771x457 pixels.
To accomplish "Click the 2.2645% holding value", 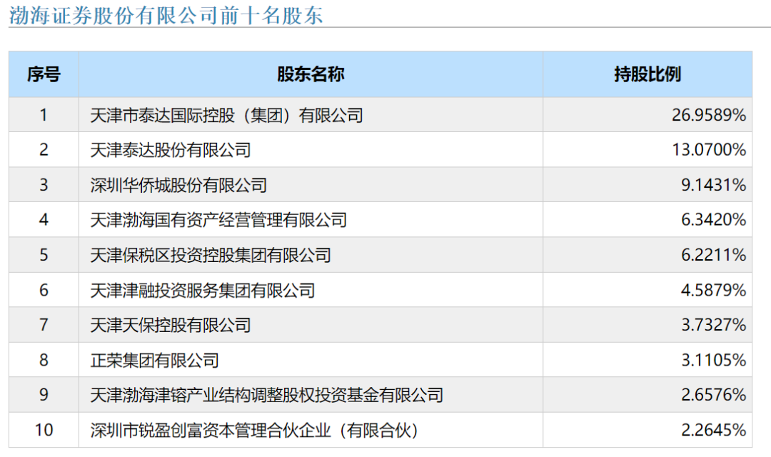I will 713,430.
